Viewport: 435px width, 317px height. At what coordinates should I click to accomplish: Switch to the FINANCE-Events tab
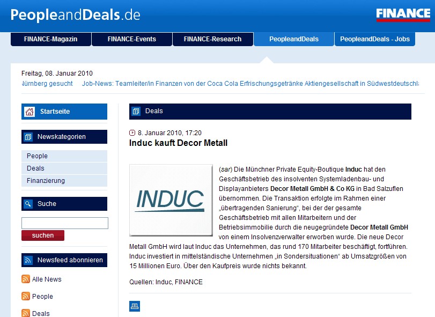point(132,39)
